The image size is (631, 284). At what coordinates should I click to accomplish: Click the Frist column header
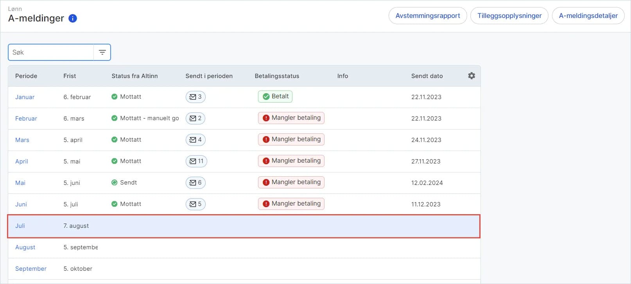click(70, 76)
